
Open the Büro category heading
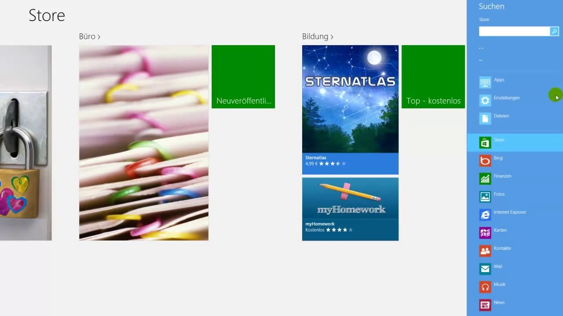[87, 36]
